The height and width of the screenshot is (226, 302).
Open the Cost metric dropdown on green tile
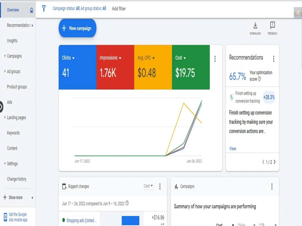(181, 58)
